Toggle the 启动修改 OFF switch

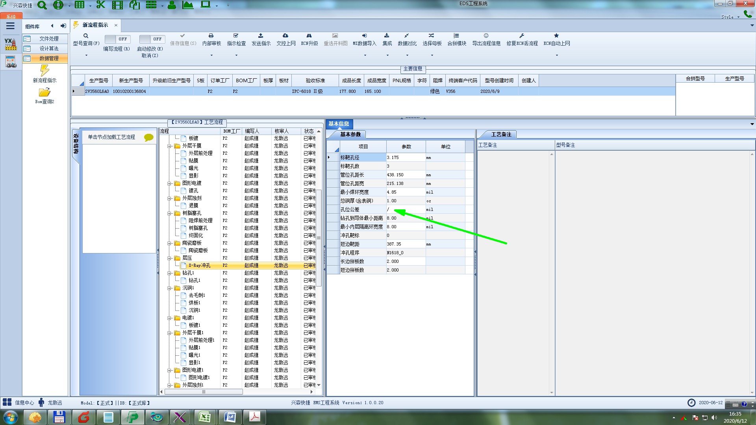pyautogui.click(x=151, y=39)
